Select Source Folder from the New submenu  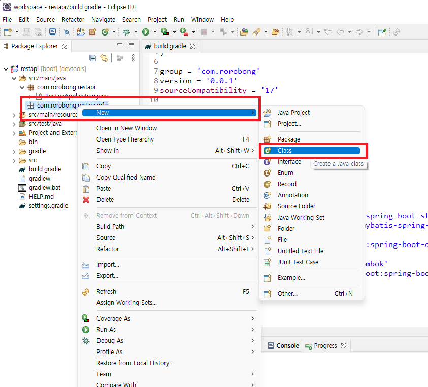pyautogui.click(x=311, y=206)
